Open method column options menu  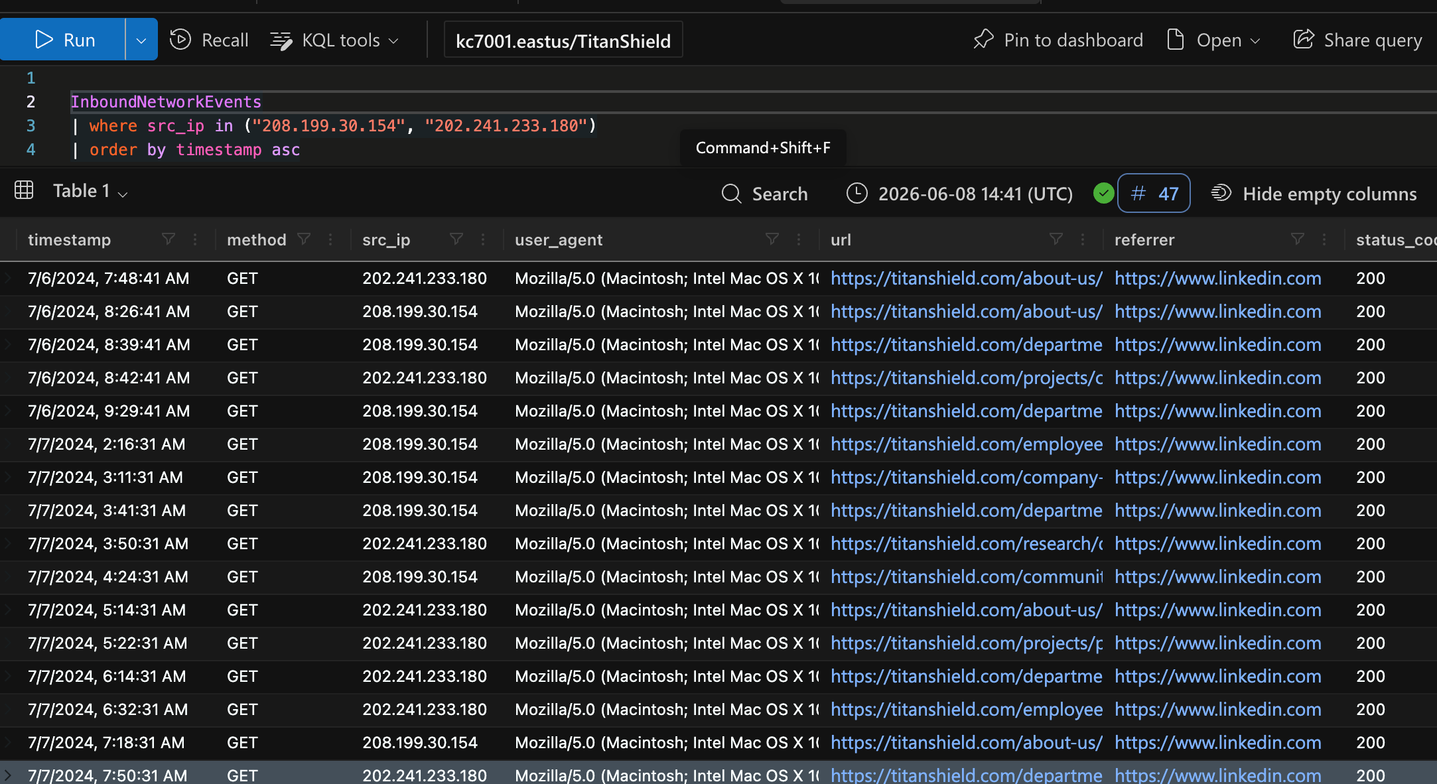330,239
